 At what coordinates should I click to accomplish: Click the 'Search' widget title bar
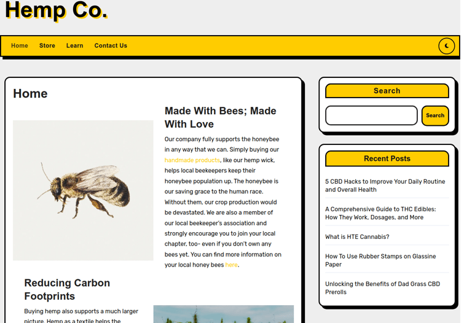387,91
